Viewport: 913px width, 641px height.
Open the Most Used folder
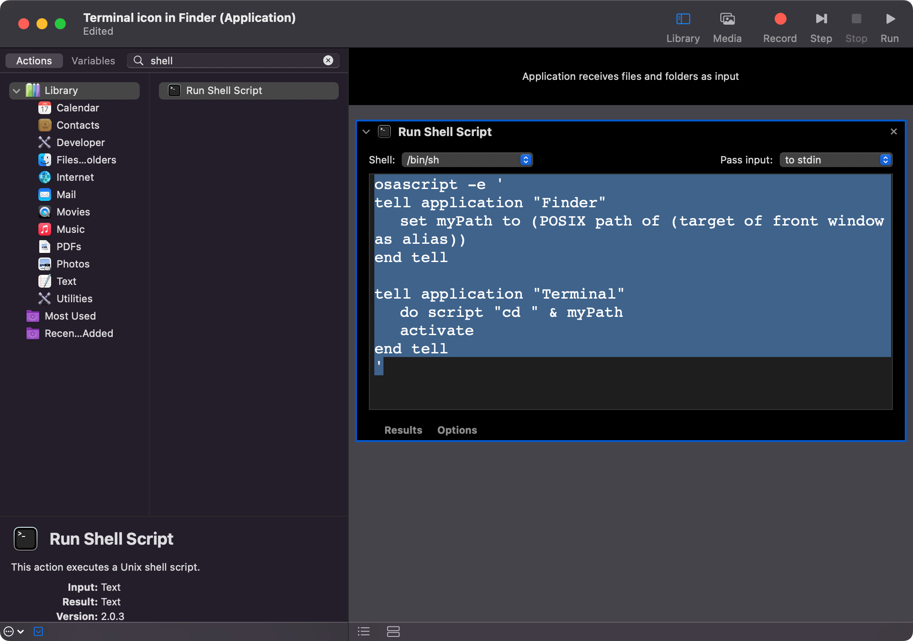coord(70,316)
